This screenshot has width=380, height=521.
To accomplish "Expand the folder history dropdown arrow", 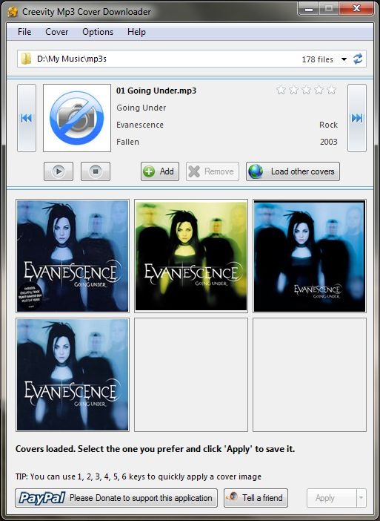I will 344,59.
